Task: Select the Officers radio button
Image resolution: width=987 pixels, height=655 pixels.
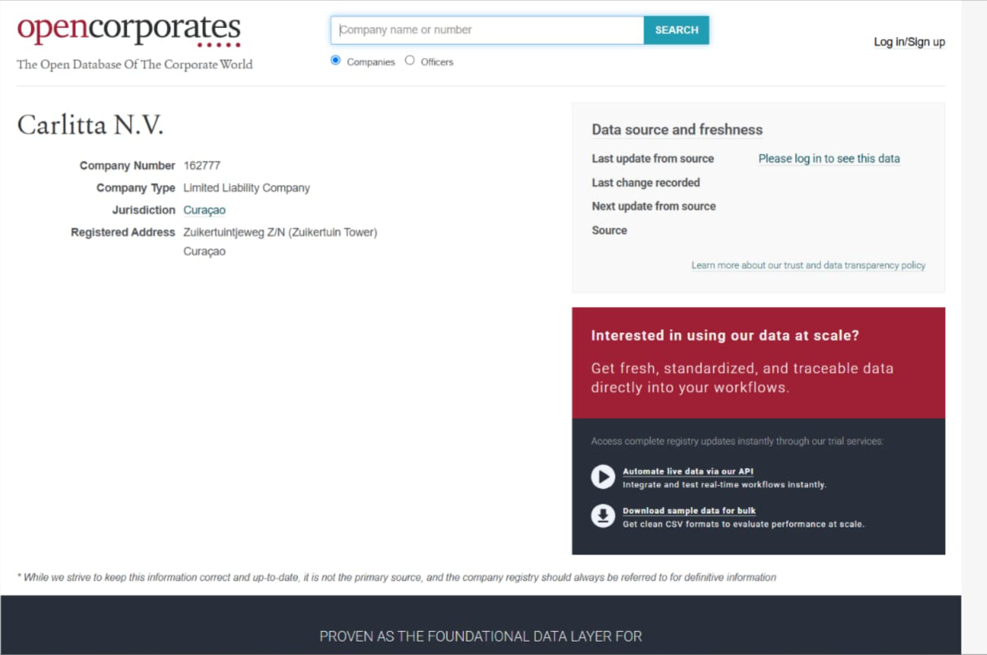Action: pos(410,61)
